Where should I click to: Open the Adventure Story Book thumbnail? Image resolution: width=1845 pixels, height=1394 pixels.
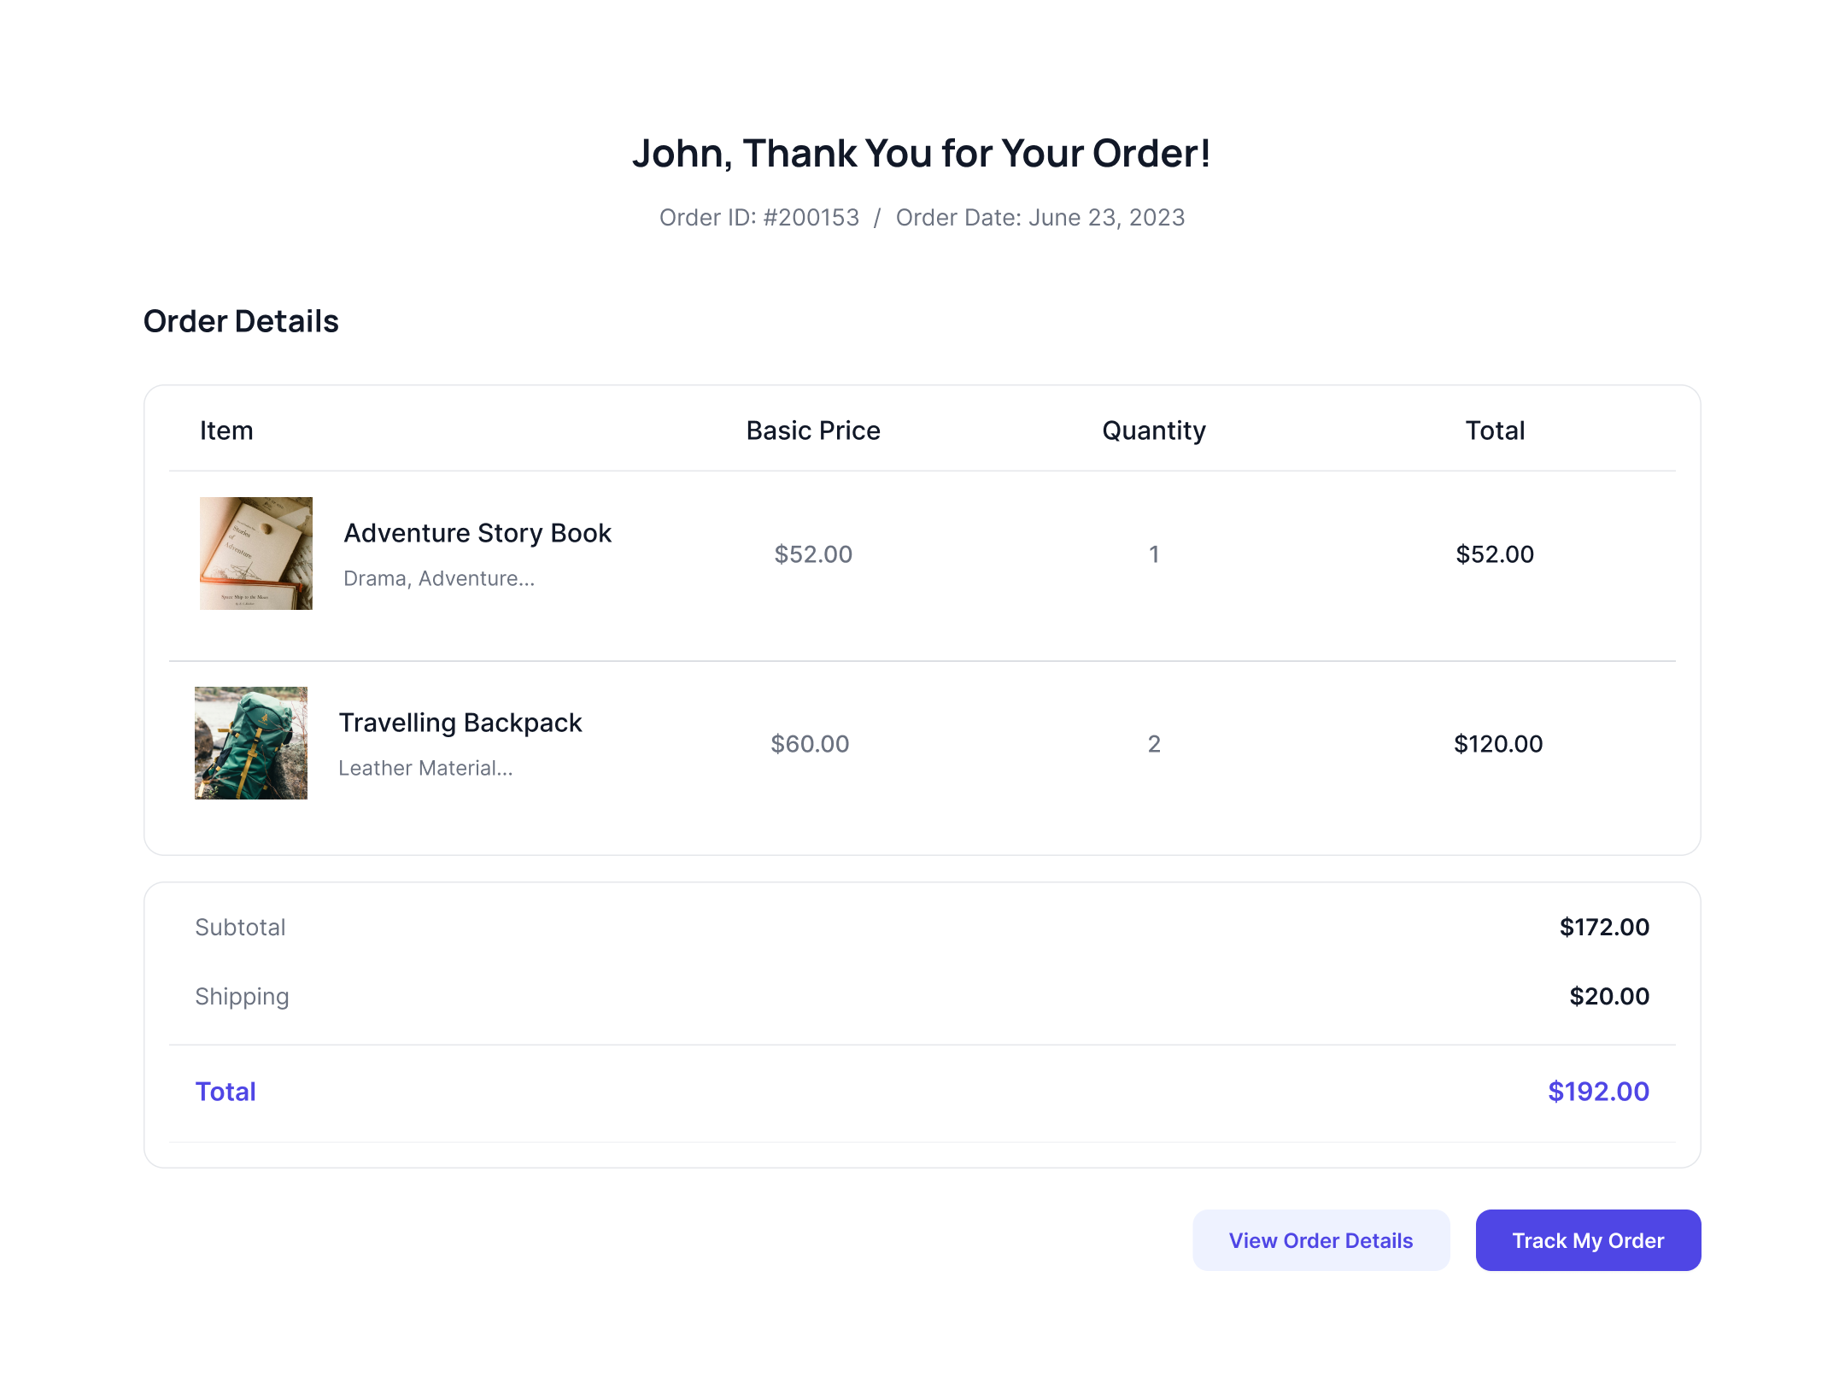tap(255, 553)
